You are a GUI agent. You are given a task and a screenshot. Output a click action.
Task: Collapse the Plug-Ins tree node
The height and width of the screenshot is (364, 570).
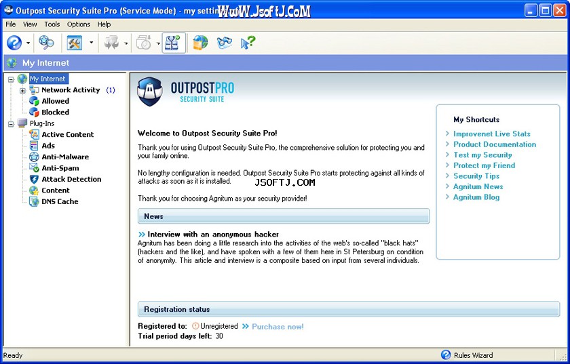(x=11, y=124)
